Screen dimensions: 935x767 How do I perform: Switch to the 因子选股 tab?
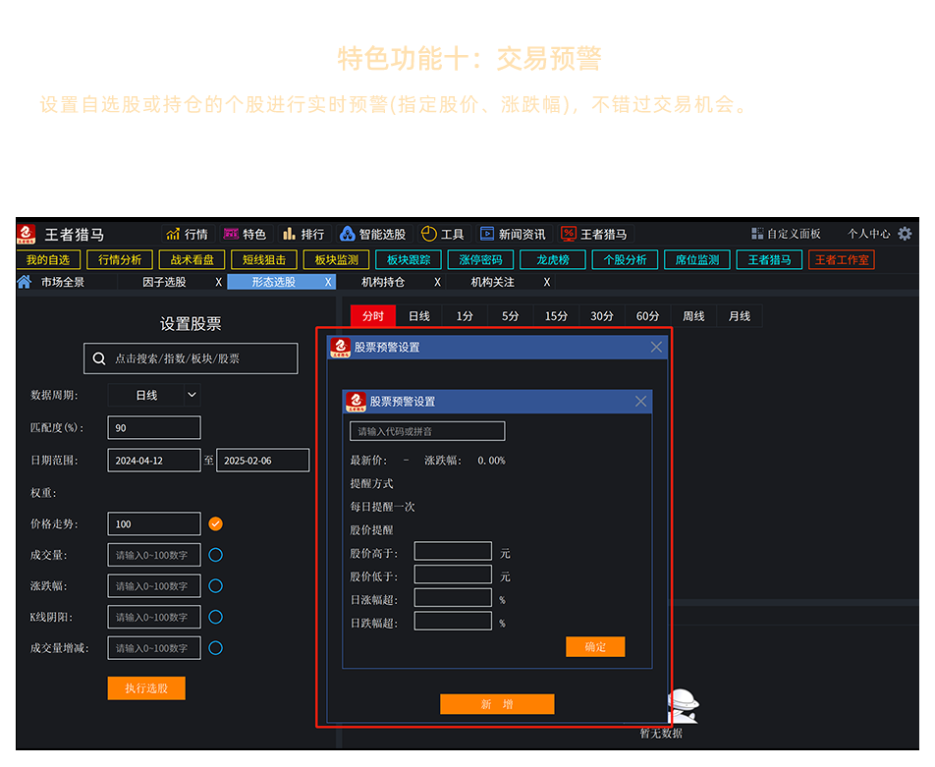click(x=164, y=282)
